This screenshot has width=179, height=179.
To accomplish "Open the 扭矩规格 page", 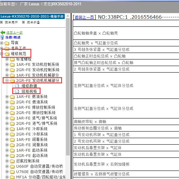I will click(29, 91).
